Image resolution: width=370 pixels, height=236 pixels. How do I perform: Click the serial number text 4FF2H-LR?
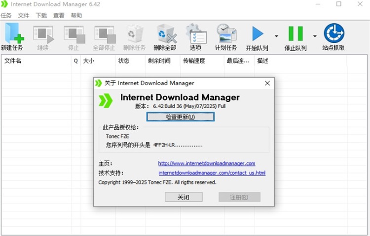pyautogui.click(x=178, y=145)
